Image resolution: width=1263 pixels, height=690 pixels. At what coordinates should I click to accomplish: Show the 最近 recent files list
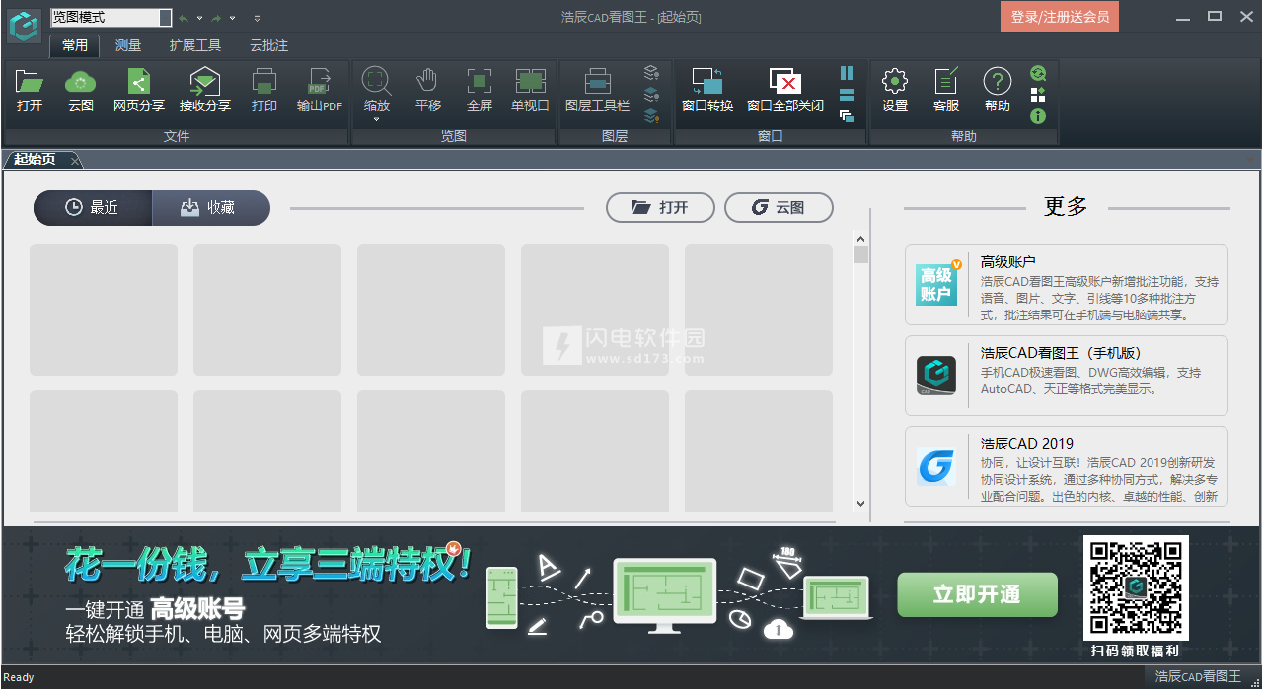(x=93, y=207)
